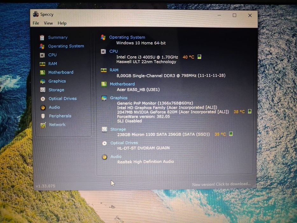Viewport: 297px width, 223px height.
Task: Maximize the Speccy window
Action: pos(235,15)
